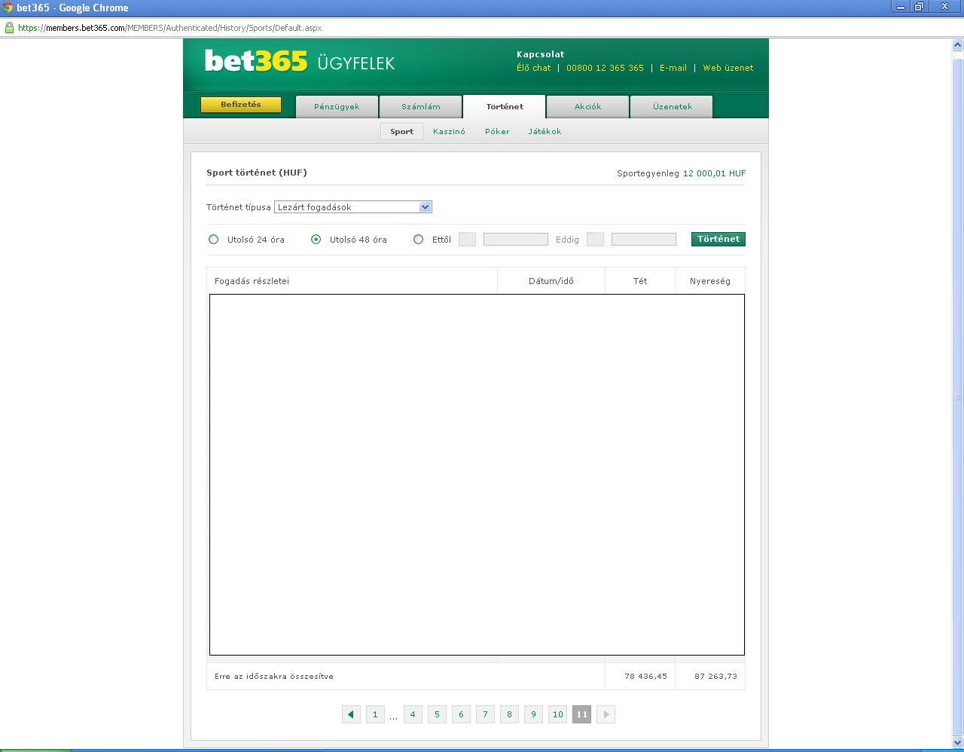Switch to the Történet tab
Viewport: 964px width, 752px height.
505,106
